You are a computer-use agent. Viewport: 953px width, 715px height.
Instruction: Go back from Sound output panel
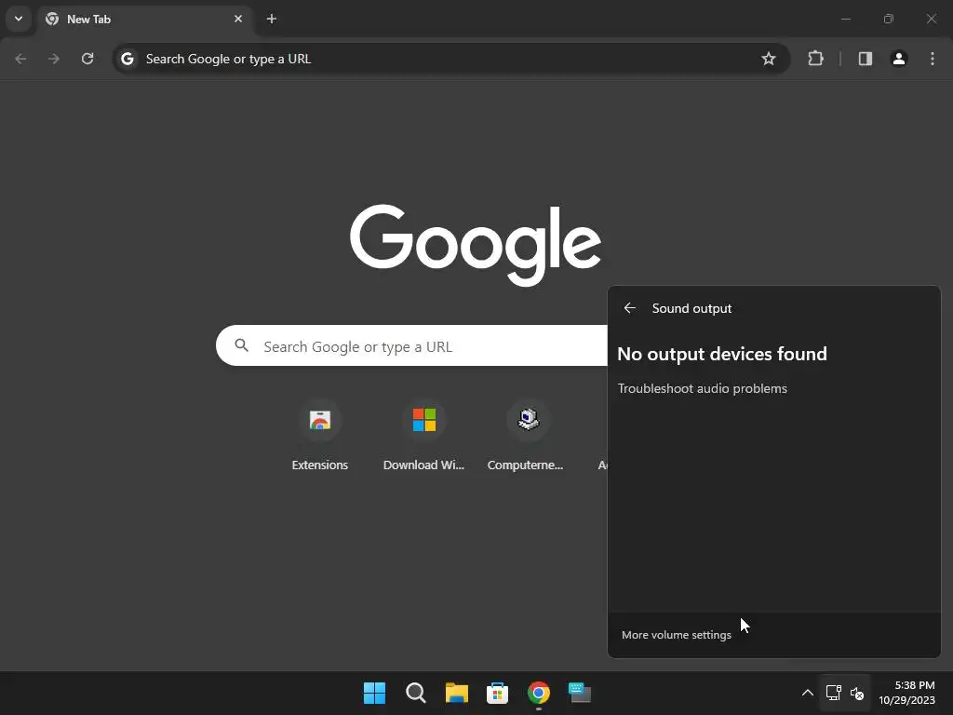pyautogui.click(x=630, y=308)
